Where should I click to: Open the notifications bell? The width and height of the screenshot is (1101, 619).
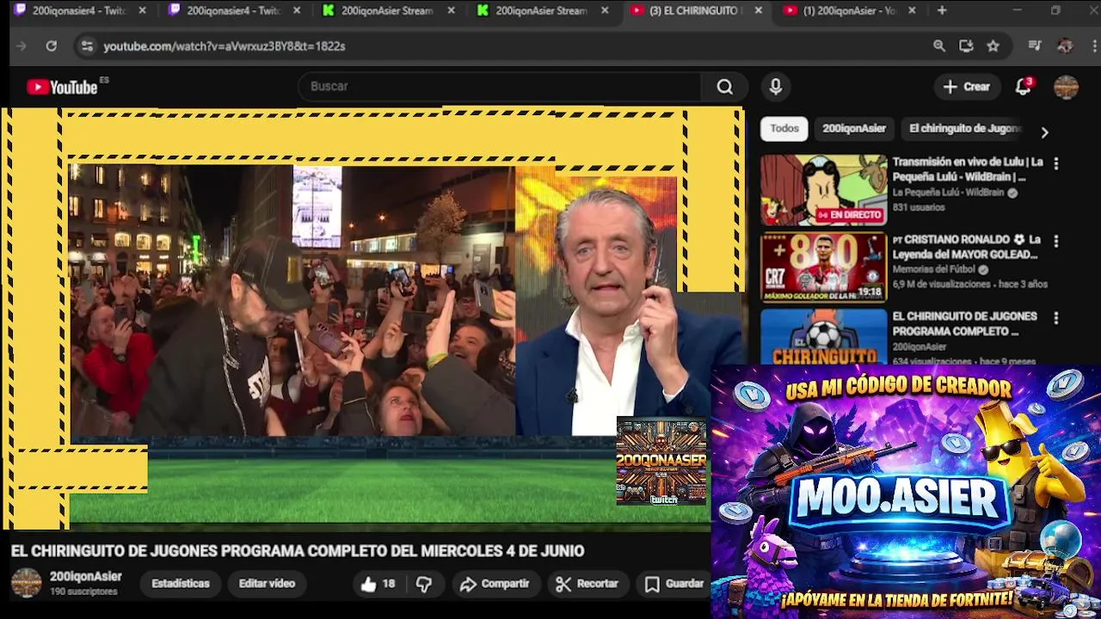pyautogui.click(x=1023, y=87)
